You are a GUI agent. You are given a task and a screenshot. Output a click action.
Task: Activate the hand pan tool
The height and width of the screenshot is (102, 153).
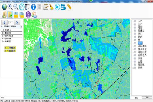pos(22,7)
